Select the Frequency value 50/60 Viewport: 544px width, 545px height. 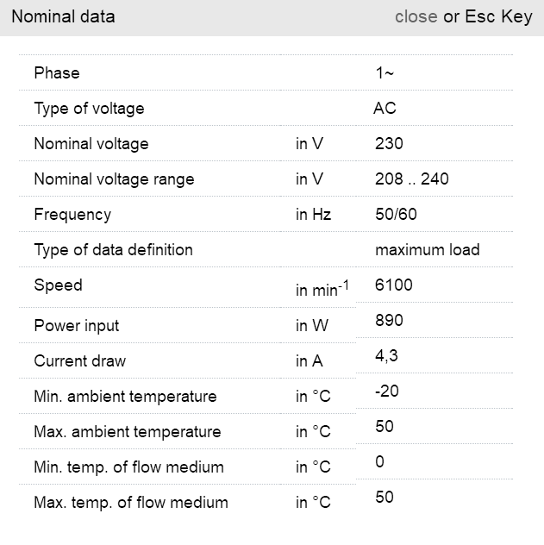396,215
